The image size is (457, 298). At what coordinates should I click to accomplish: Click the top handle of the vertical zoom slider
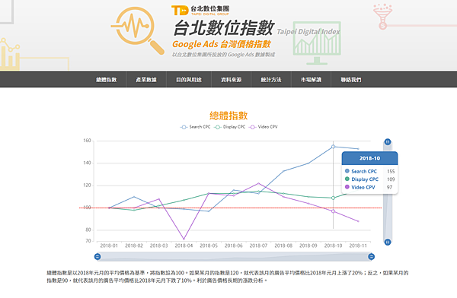point(388,142)
